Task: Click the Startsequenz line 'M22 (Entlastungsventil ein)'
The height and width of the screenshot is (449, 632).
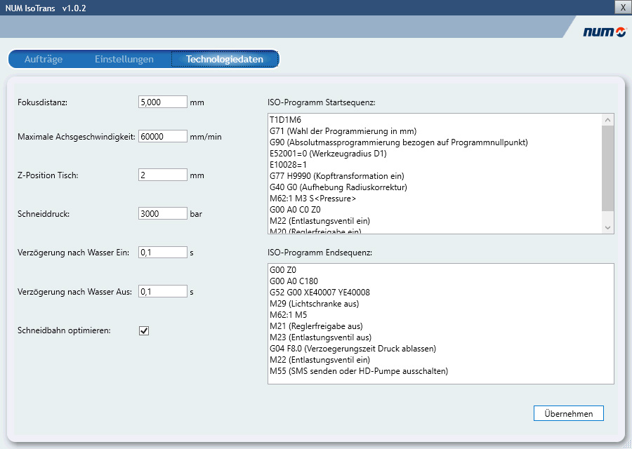Action: tap(320, 221)
